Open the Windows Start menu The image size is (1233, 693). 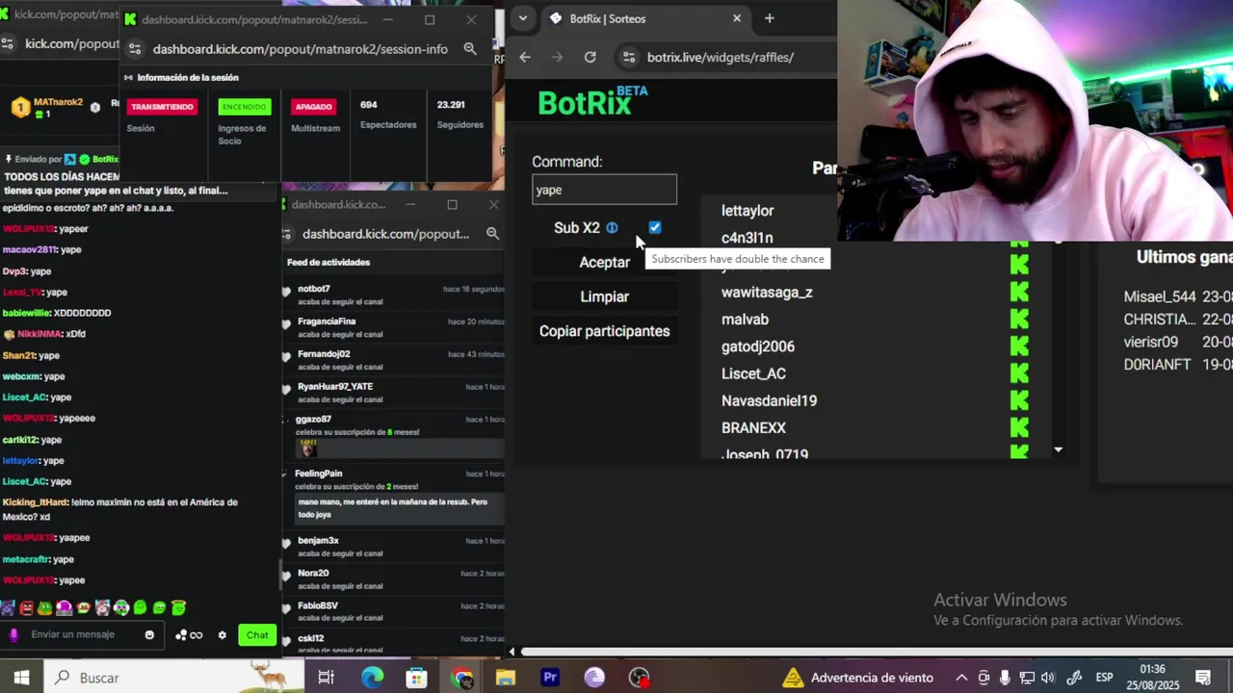pyautogui.click(x=21, y=678)
